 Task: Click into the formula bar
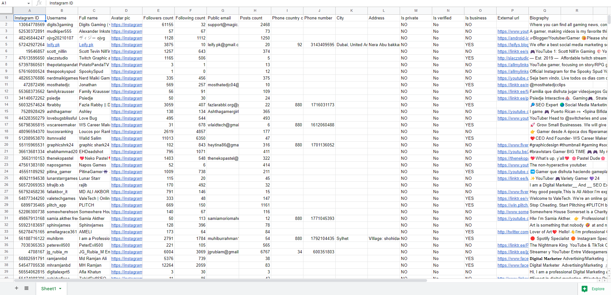point(328,3)
